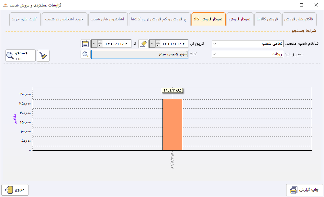
Task: Click the مقادیر axis title
Action: click(15, 118)
